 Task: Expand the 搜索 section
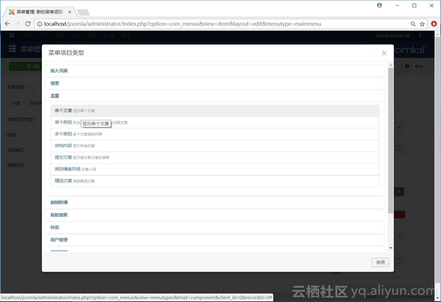(x=55, y=83)
